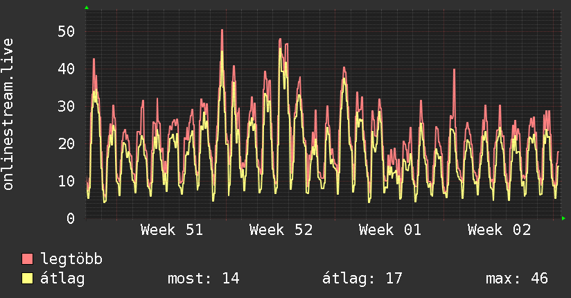Select the átlag legend label beside yellow swatch
The width and height of the screenshot is (571, 298).
[x=62, y=279]
